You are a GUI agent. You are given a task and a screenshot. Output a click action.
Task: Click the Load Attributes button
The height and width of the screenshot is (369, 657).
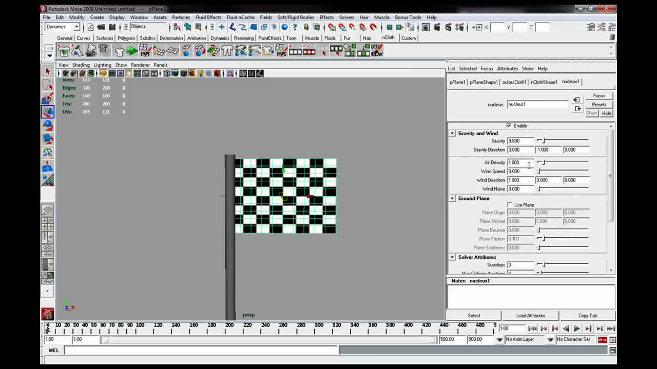pyautogui.click(x=530, y=316)
